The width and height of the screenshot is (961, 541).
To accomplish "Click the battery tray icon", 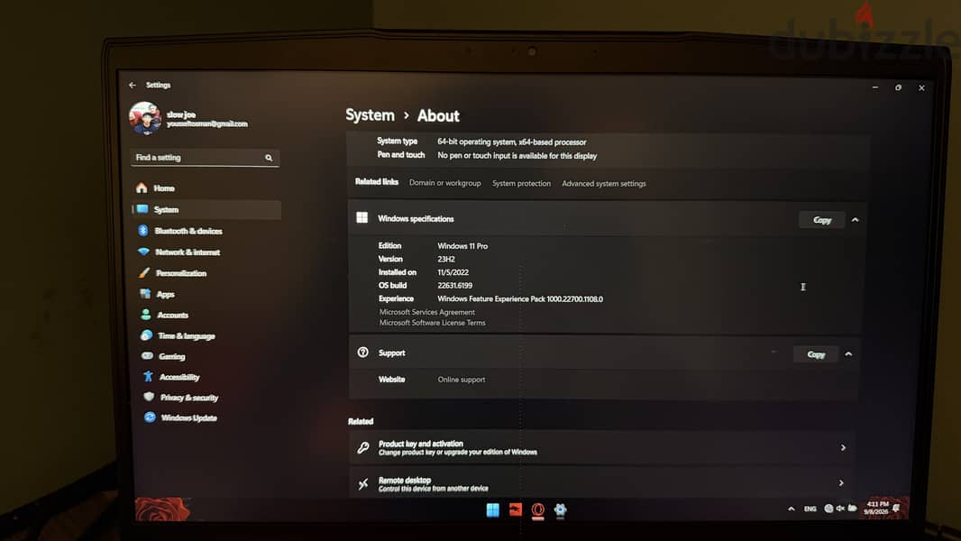I will (853, 509).
